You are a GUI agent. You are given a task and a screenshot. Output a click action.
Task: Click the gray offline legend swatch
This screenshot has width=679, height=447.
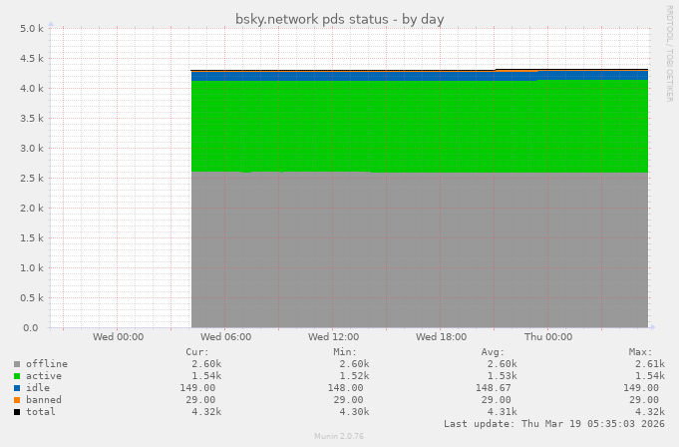(x=17, y=364)
